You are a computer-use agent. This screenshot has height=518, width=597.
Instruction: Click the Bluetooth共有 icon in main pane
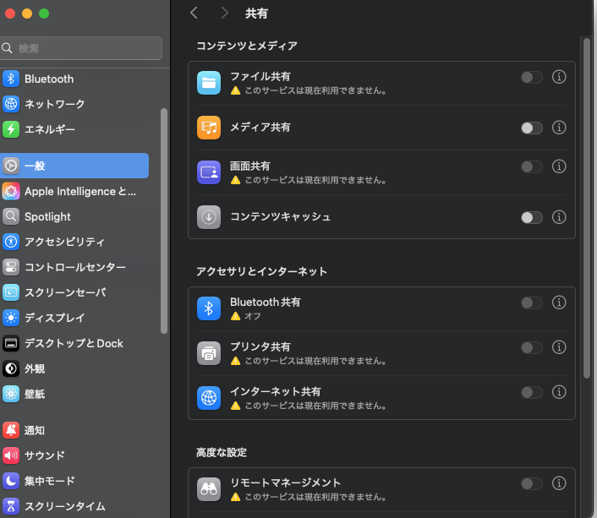(x=209, y=308)
